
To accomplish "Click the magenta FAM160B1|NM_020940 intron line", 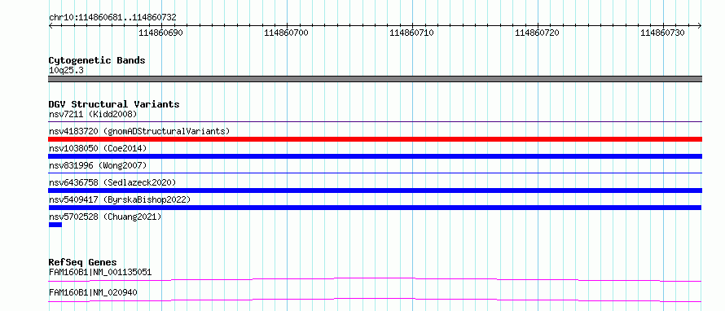I will (375, 300).
